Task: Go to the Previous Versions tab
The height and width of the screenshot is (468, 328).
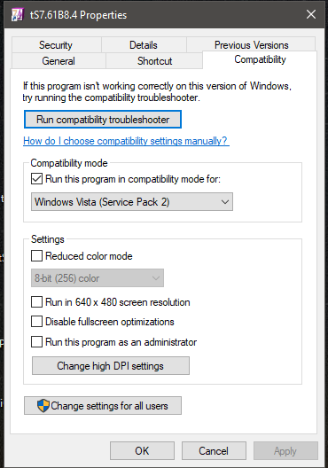Action: (251, 45)
